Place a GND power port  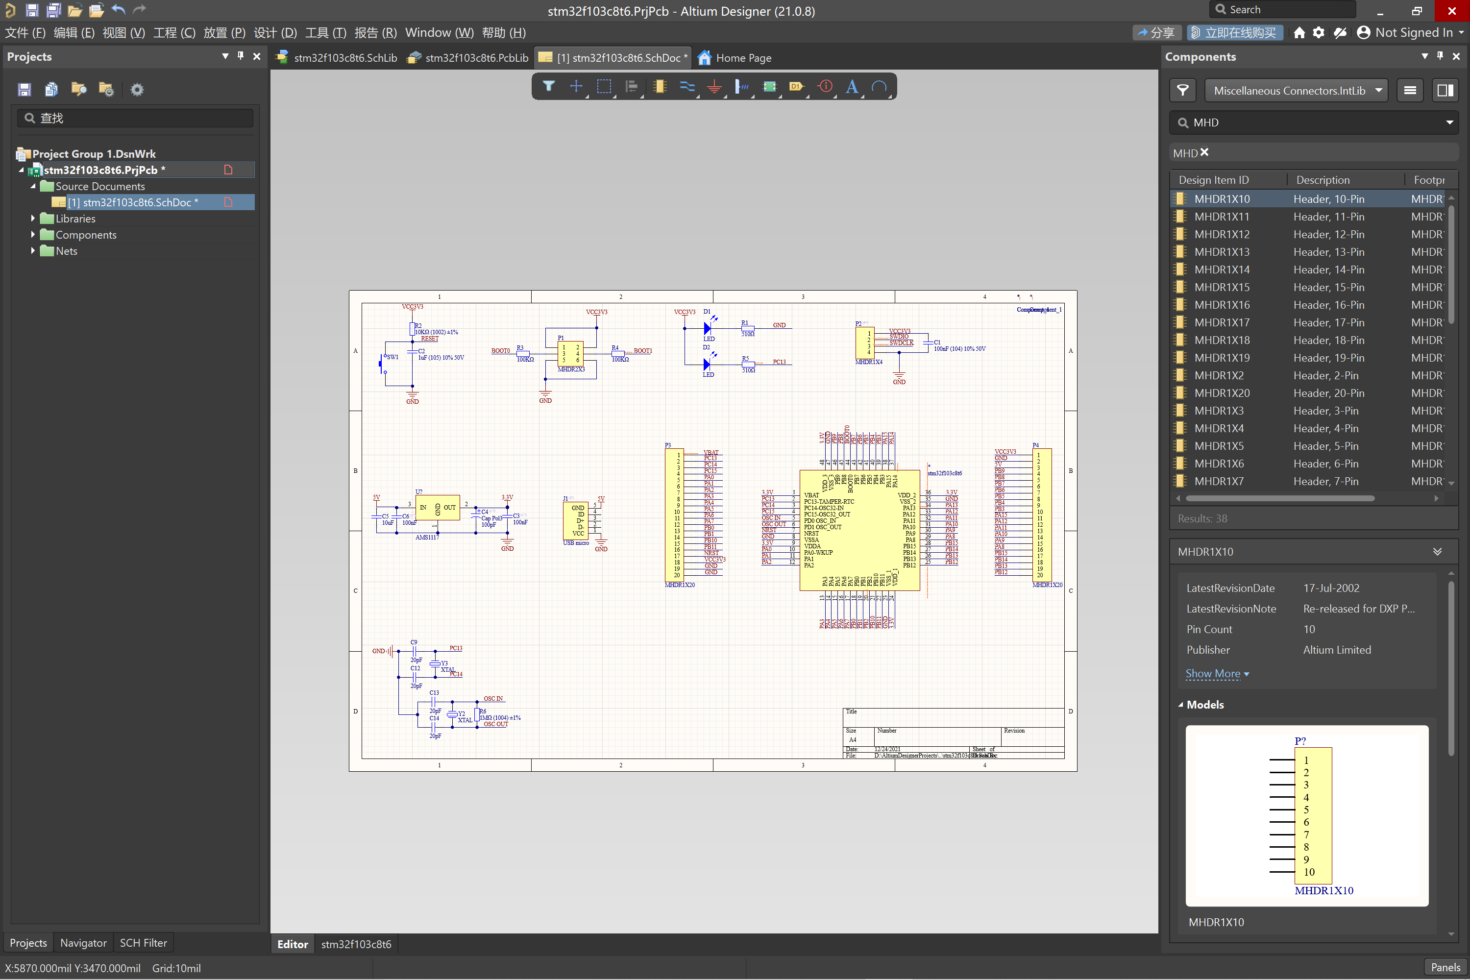tap(714, 86)
